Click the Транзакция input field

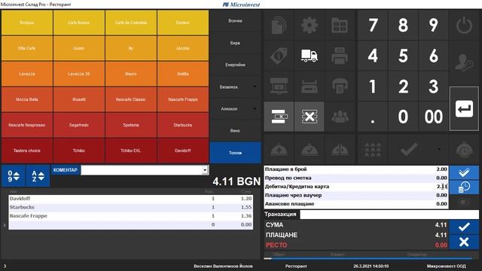pos(389,215)
